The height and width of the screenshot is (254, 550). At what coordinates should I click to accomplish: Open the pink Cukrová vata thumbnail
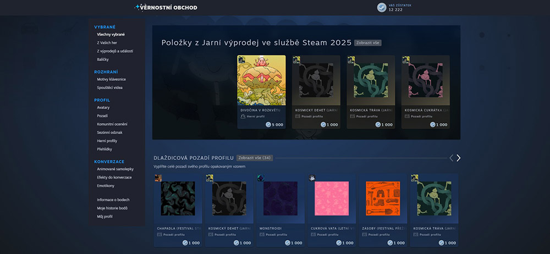(332, 198)
